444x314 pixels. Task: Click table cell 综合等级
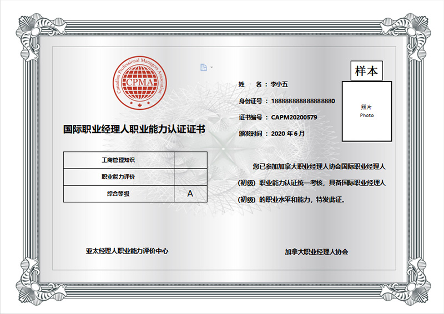point(118,194)
